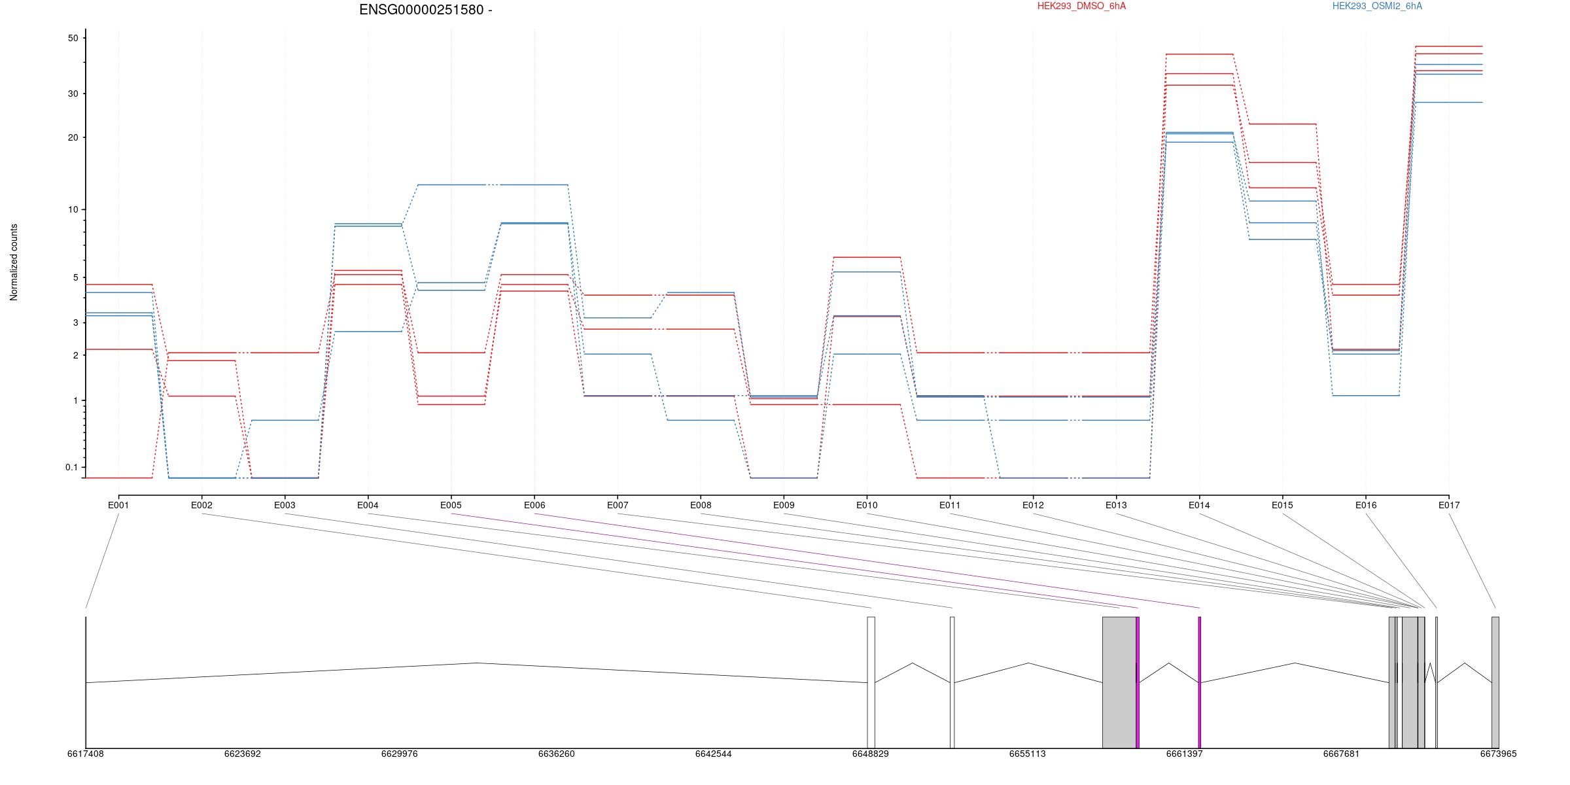Click exon label E002
Image resolution: width=1570 pixels, height=785 pixels.
(201, 505)
